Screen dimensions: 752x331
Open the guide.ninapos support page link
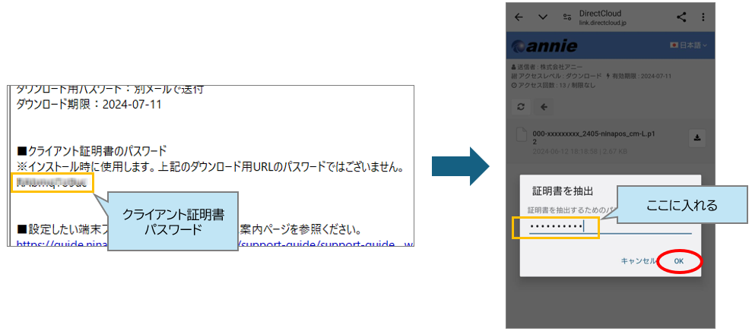pos(61,244)
